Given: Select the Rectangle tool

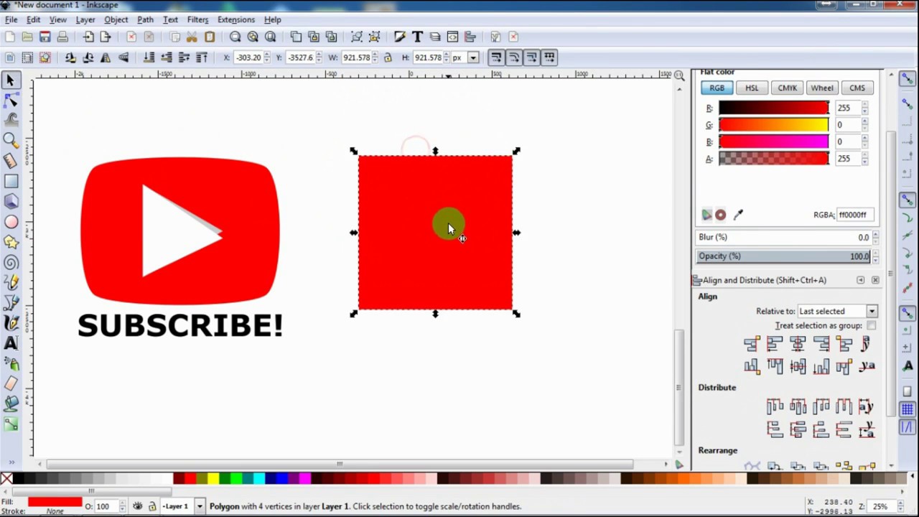Looking at the screenshot, I should 11,182.
